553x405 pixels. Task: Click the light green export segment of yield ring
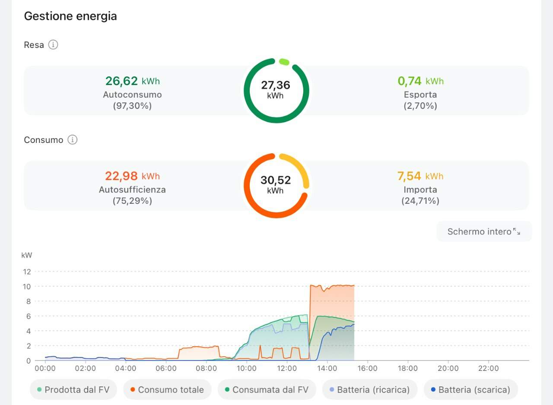(x=284, y=62)
